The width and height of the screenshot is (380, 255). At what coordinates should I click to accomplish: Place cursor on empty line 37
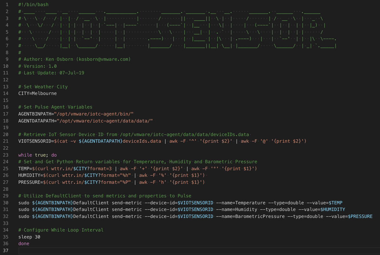click(199, 251)
